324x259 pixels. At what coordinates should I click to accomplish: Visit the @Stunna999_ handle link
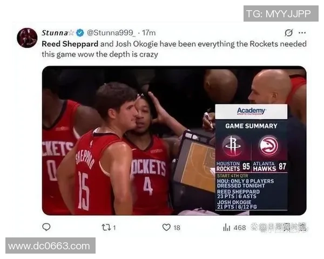coord(111,33)
